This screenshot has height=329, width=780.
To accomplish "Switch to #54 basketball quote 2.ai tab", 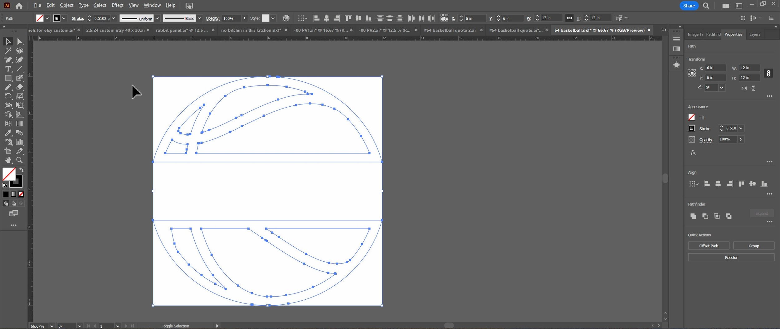I will (x=450, y=30).
